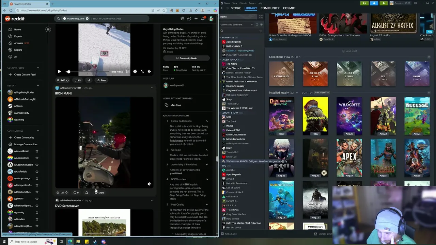Screen dimensions: 436x245
Task: Switch to Steam STORE tab
Action: coord(236,8)
